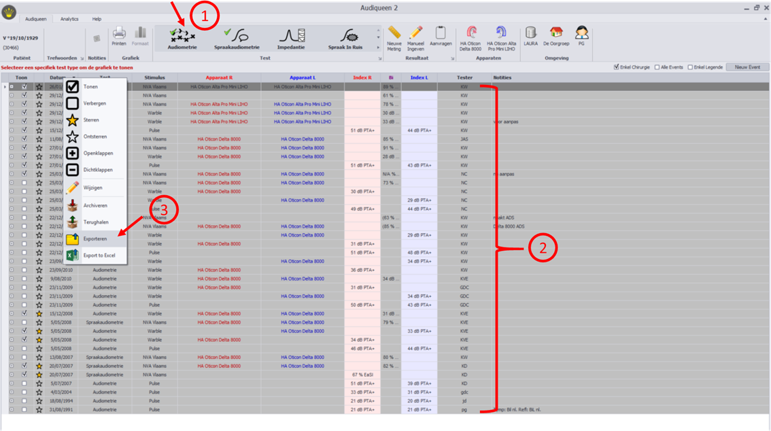771x431 pixels.
Task: Open the LAURA database environment
Action: pos(530,36)
